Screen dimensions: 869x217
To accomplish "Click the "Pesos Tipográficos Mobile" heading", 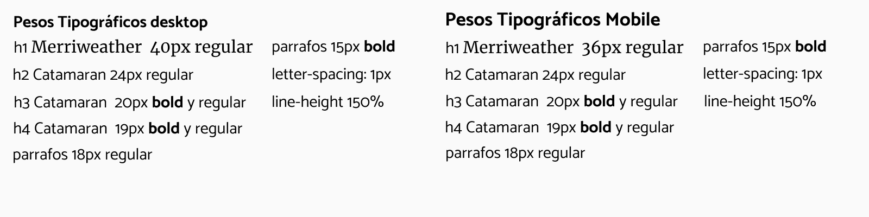I will [x=552, y=20].
